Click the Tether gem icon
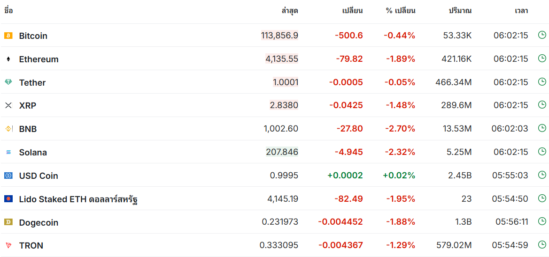 point(8,82)
